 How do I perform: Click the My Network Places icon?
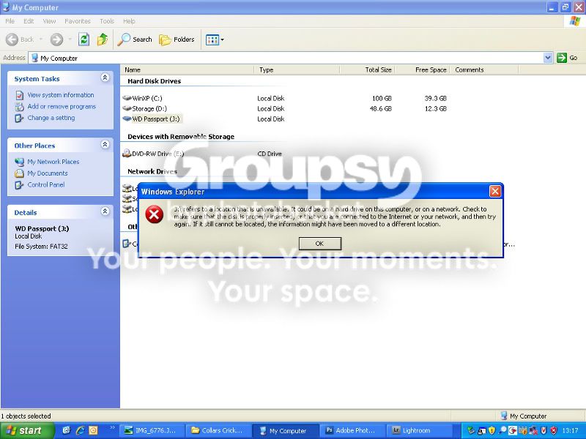pyautogui.click(x=20, y=162)
